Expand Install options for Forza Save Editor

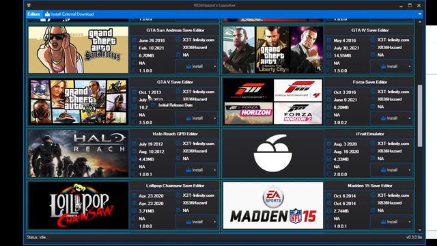tap(410, 118)
